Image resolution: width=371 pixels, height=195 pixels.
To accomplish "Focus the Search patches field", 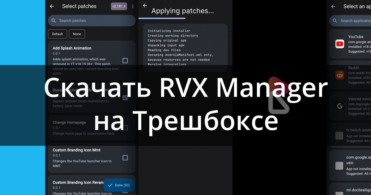I will (x=92, y=21).
